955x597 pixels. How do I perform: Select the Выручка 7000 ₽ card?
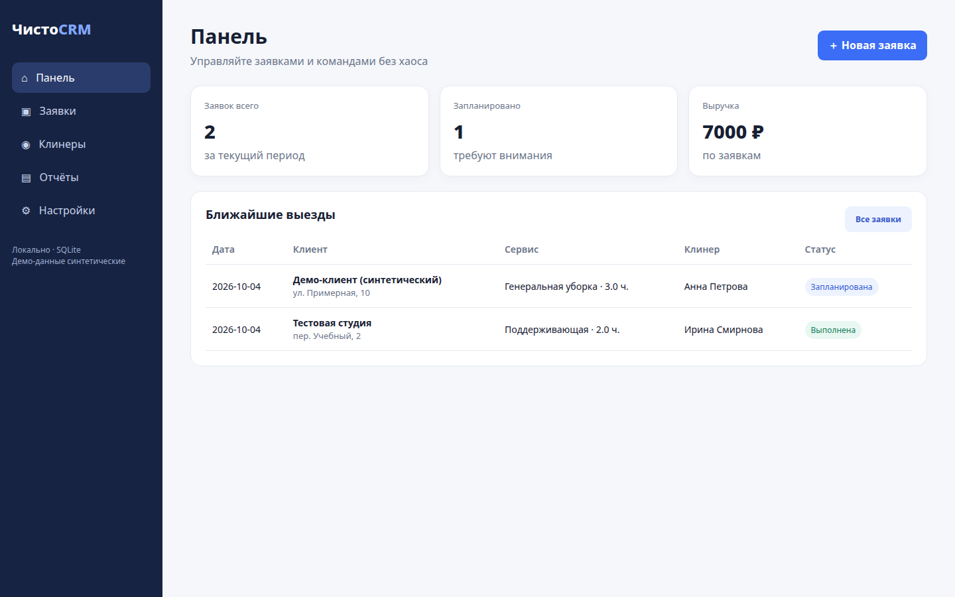808,131
